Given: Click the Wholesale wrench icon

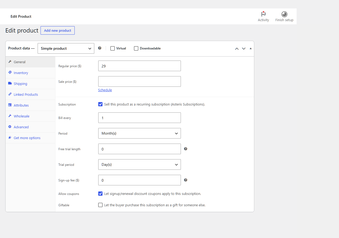Looking at the screenshot, I should pos(10,116).
